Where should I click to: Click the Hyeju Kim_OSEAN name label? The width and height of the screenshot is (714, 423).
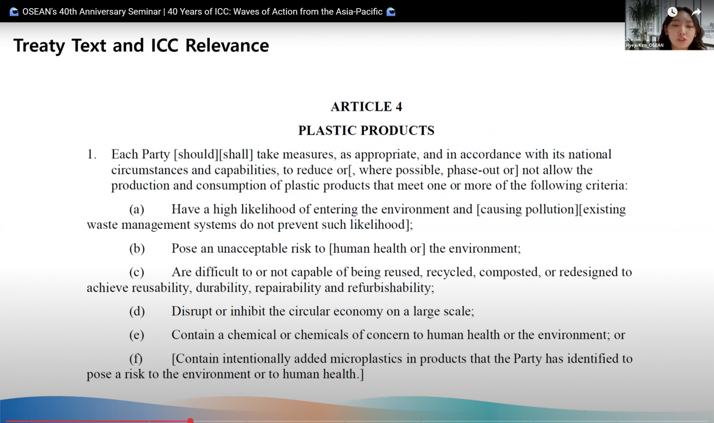click(x=644, y=45)
